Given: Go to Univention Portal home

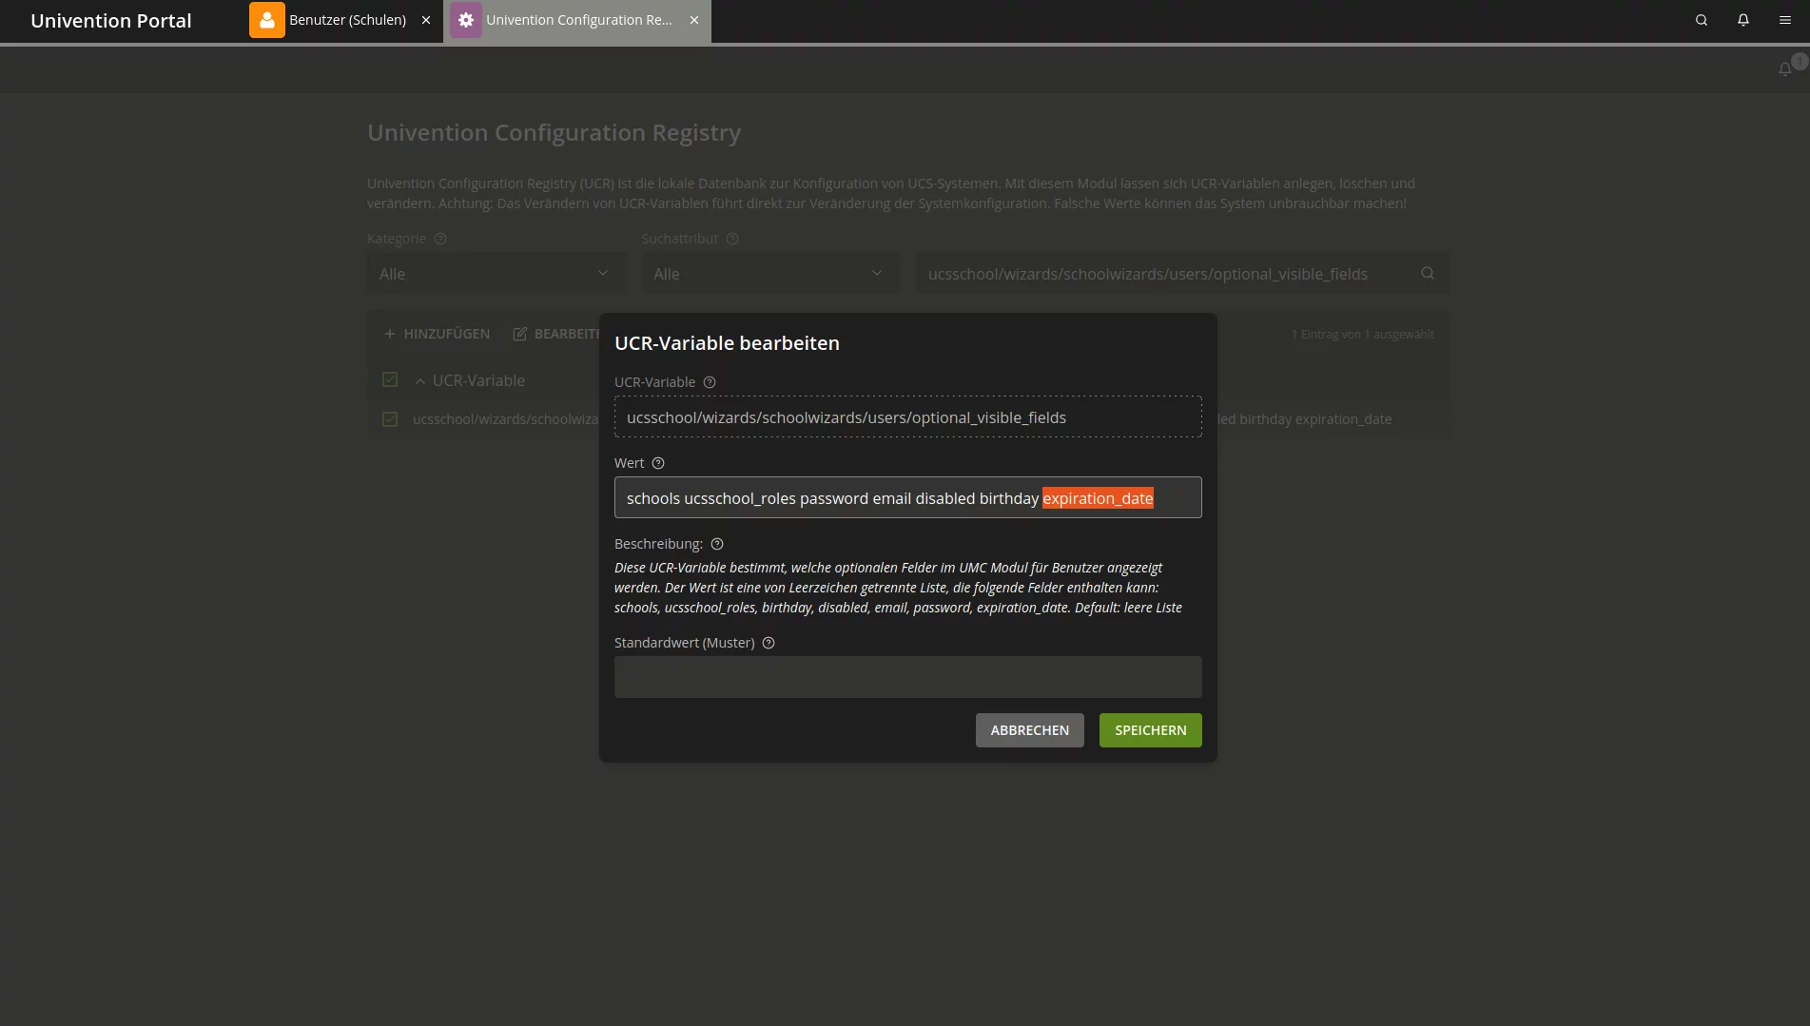Looking at the screenshot, I should click(111, 20).
